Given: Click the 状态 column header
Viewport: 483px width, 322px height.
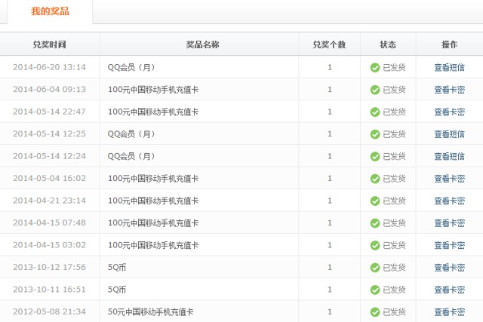Looking at the screenshot, I should click(x=388, y=44).
